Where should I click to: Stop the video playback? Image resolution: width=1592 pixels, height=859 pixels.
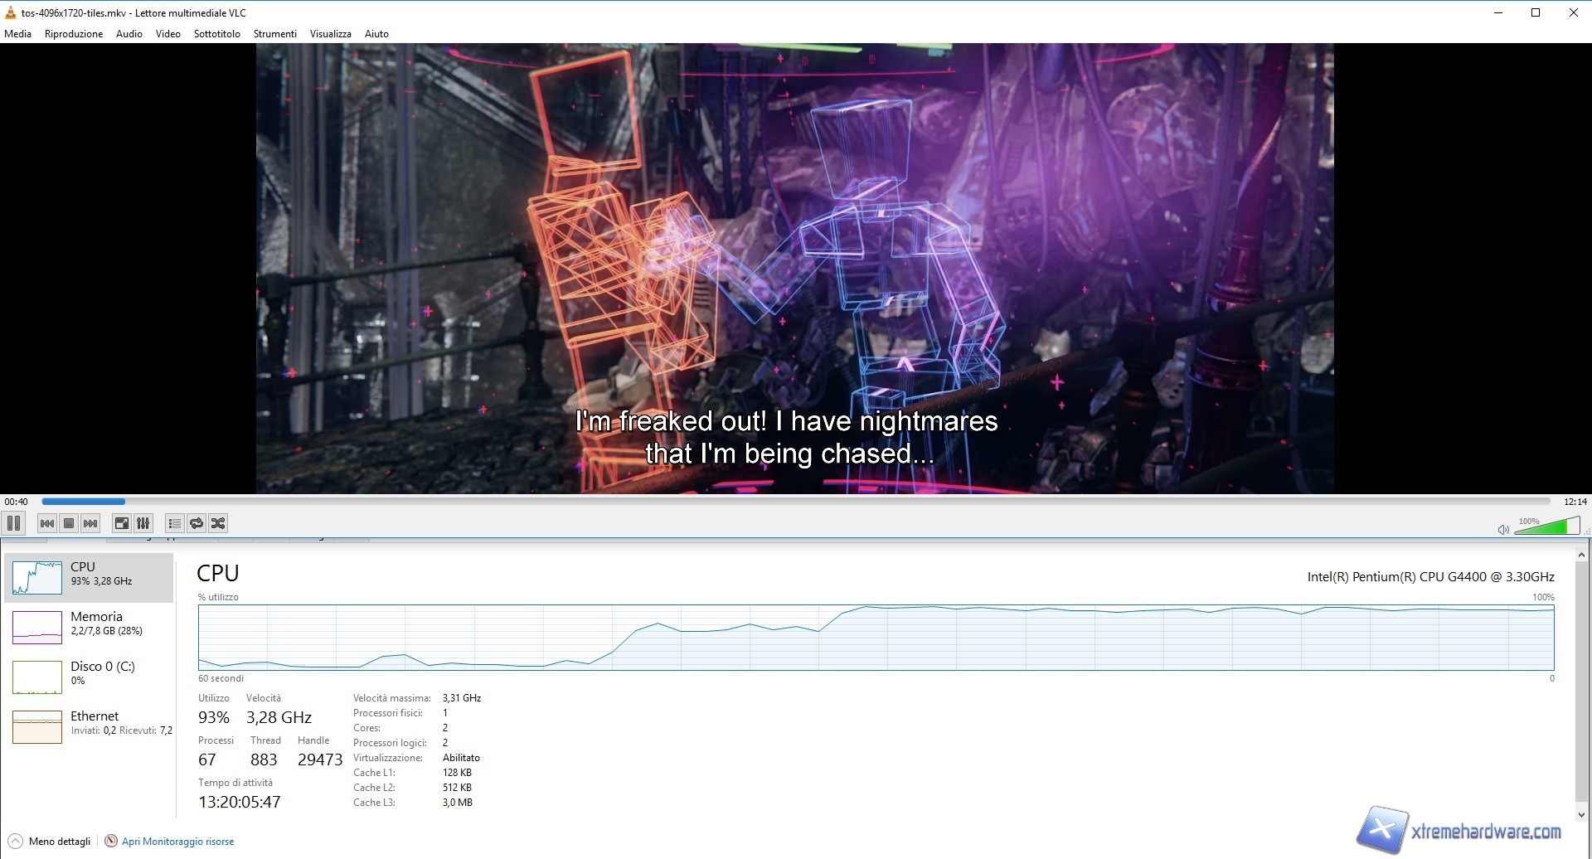point(69,523)
